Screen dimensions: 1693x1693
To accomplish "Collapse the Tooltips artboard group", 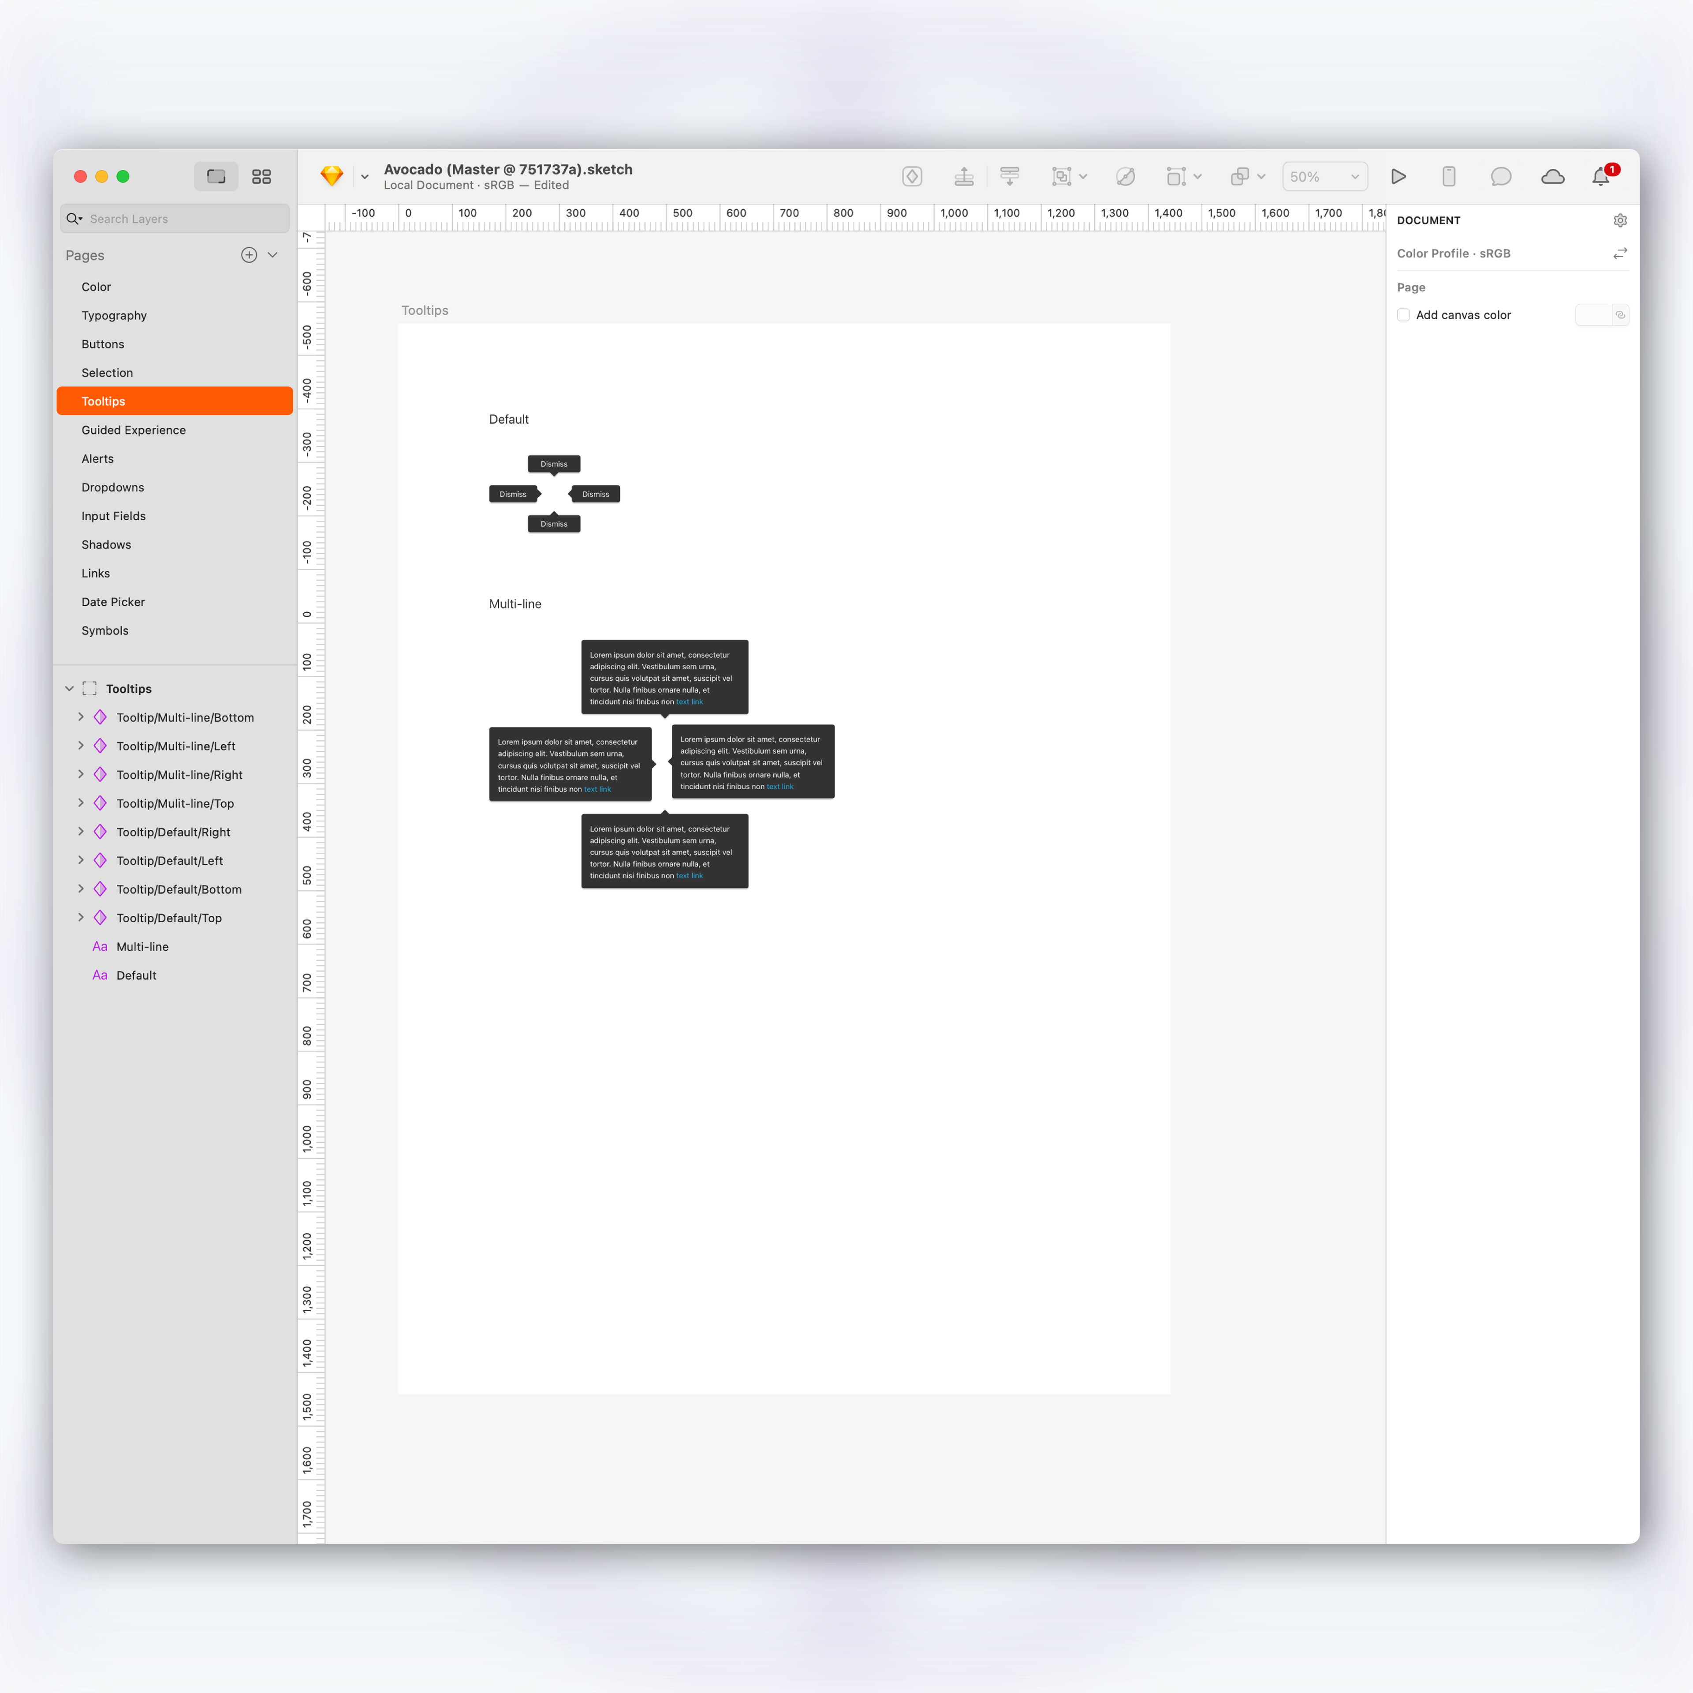I will 69,689.
